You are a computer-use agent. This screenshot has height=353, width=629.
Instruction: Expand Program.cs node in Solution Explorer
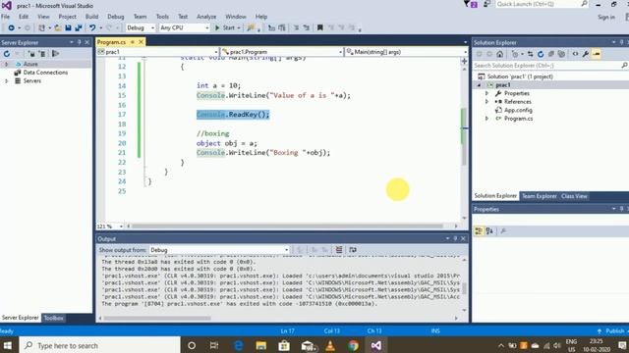pos(487,119)
